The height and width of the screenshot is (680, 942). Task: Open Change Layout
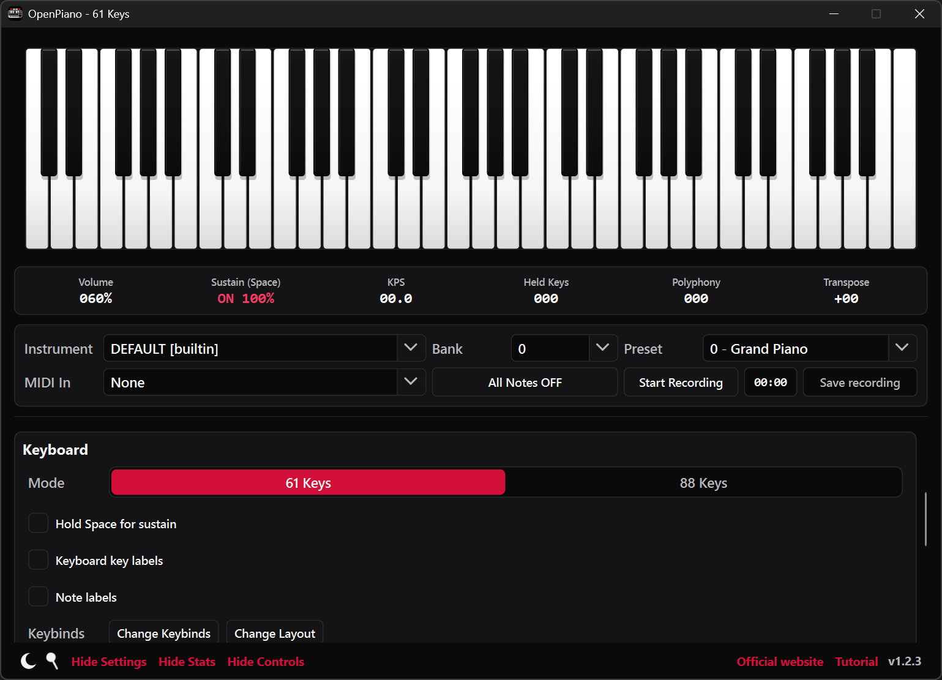[275, 633]
